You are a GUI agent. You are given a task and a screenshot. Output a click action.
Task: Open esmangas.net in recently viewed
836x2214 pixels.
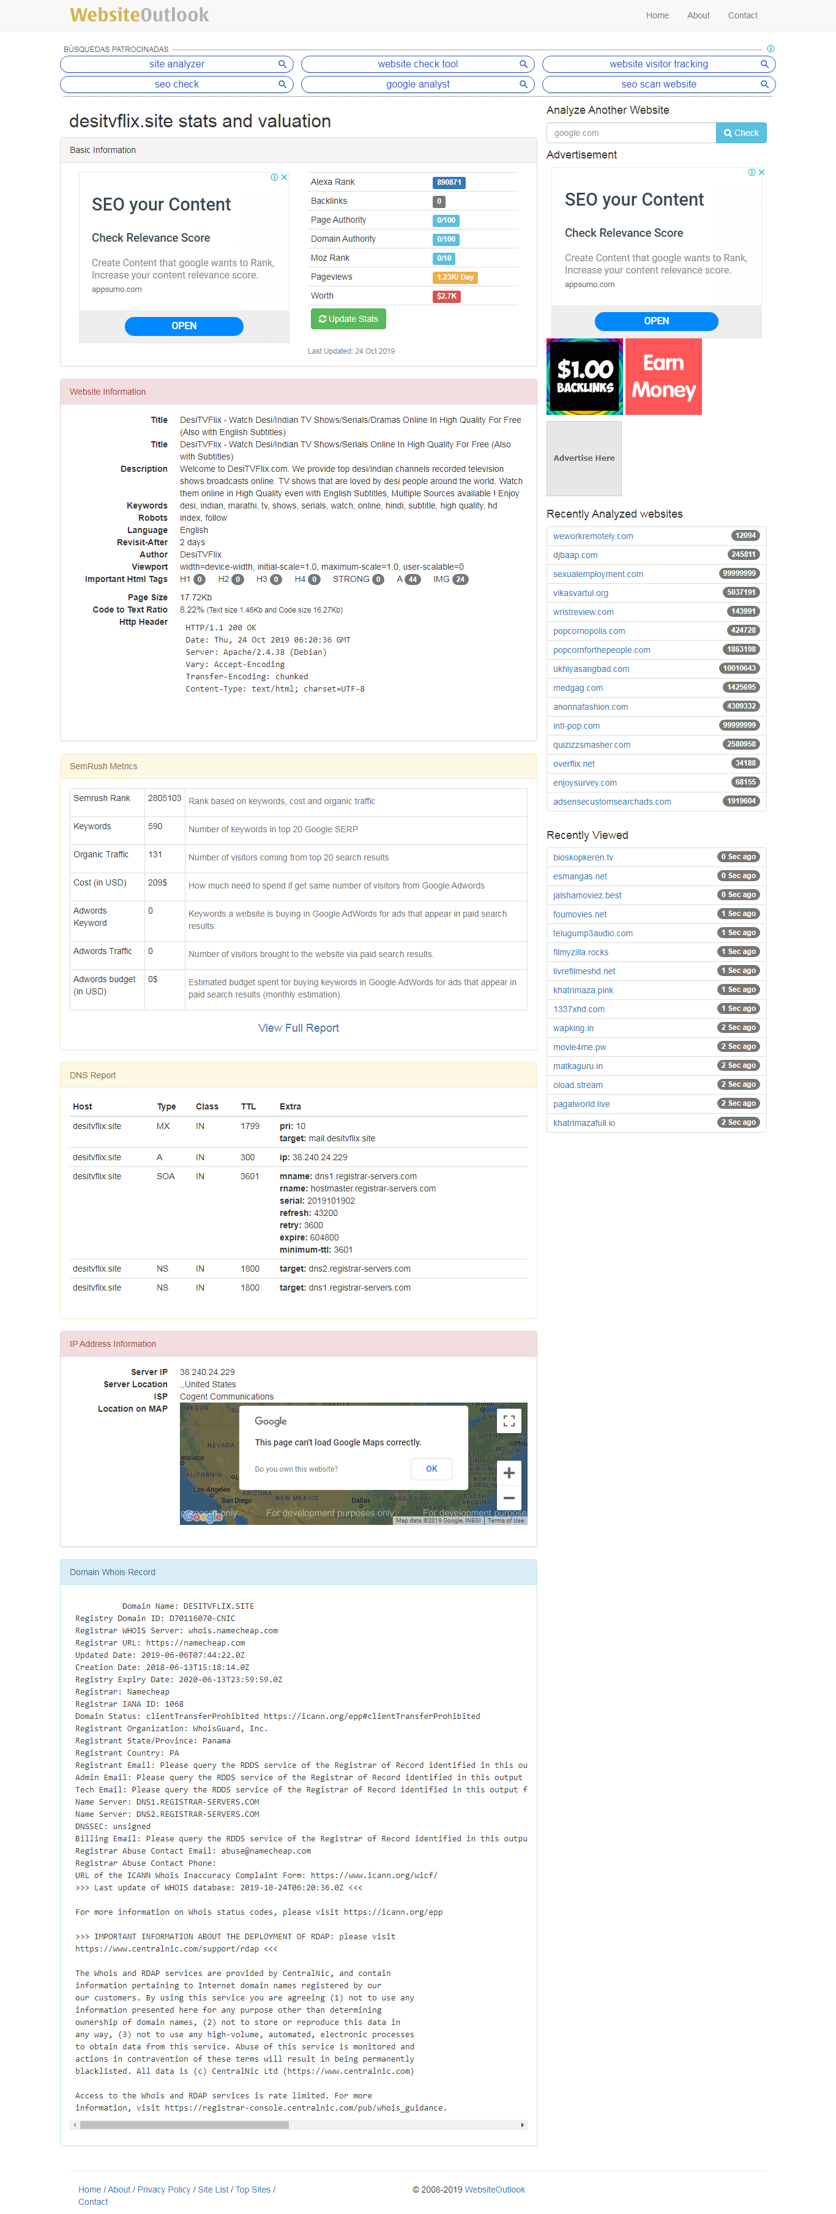580,877
